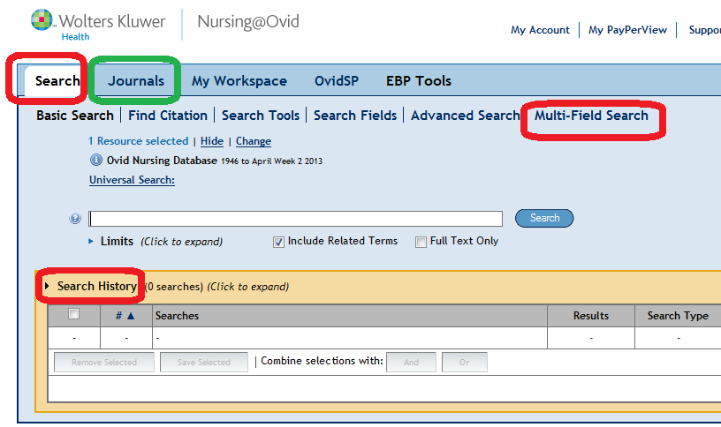Focus the main search text field
The width and height of the screenshot is (721, 427).
coord(295,219)
